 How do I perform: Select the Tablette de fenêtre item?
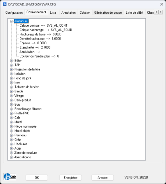point(27,87)
